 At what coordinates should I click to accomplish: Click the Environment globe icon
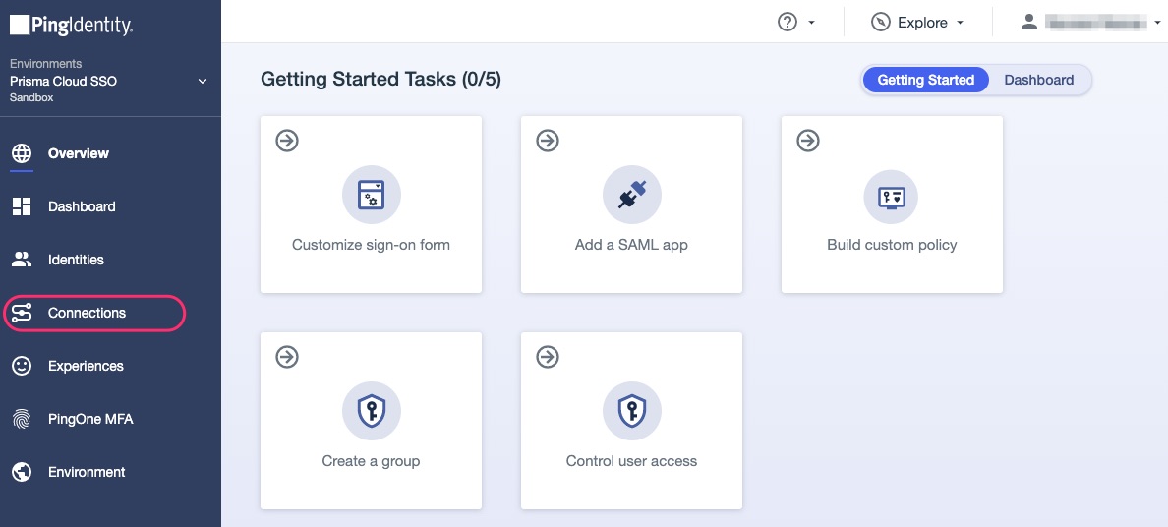(22, 472)
